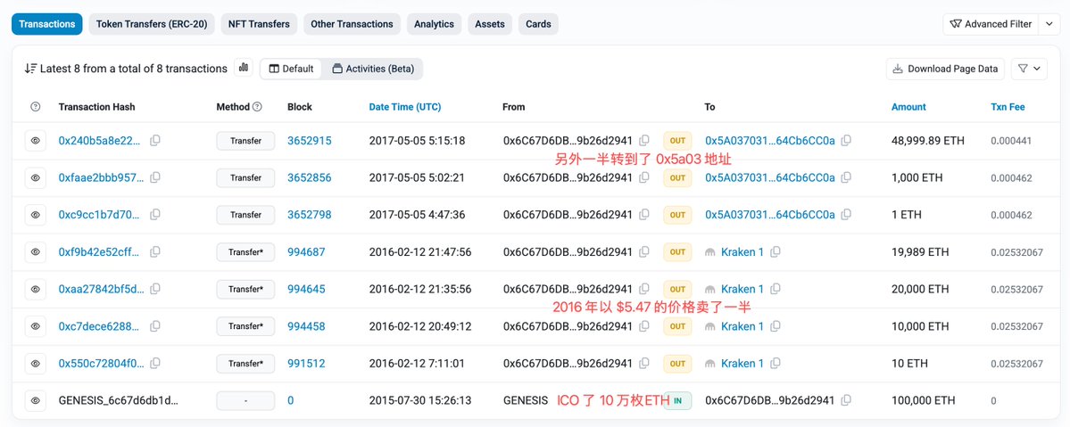
Task: Open the transactions chart icon
Action: click(244, 69)
